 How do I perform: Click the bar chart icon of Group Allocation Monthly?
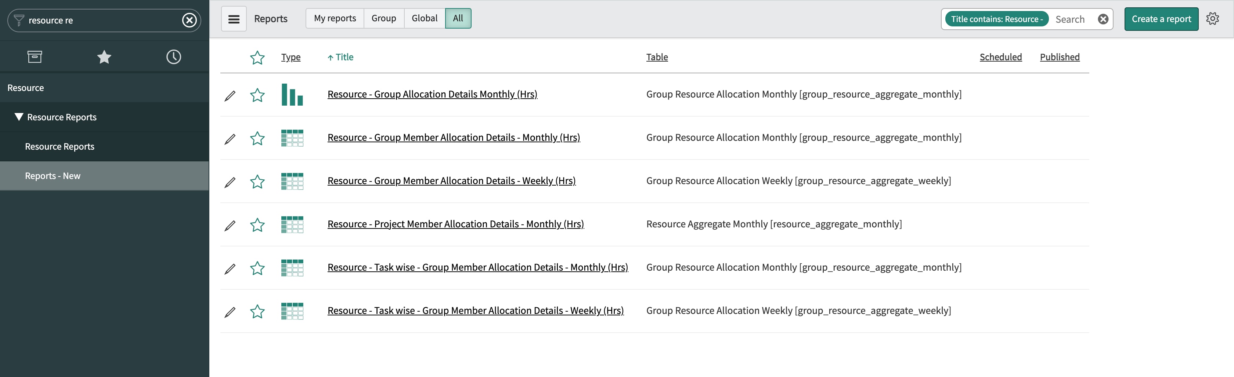coord(292,95)
